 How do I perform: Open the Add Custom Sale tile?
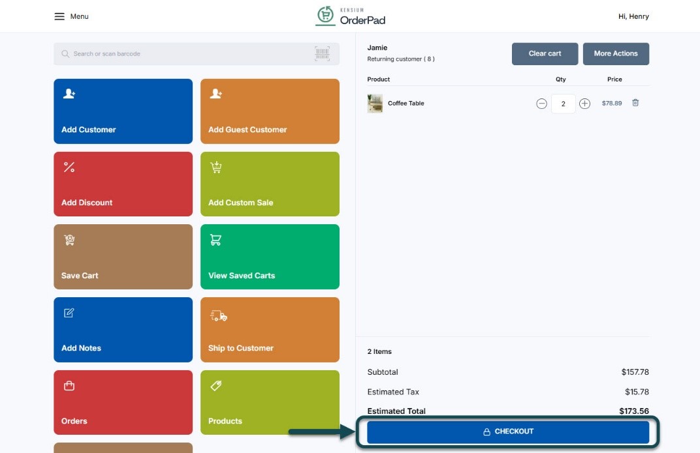point(270,184)
